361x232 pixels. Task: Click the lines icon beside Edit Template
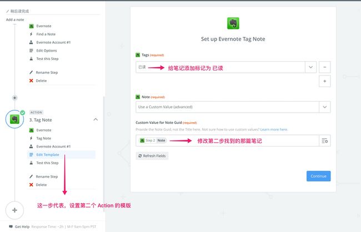coord(31,155)
